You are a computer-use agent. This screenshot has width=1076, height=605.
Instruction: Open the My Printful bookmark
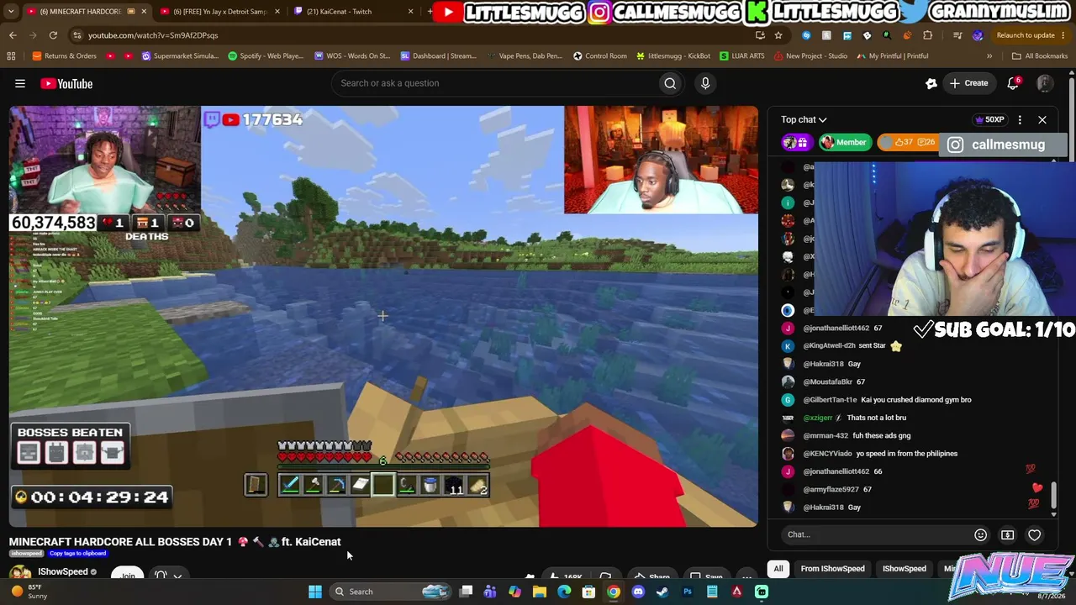893,56
